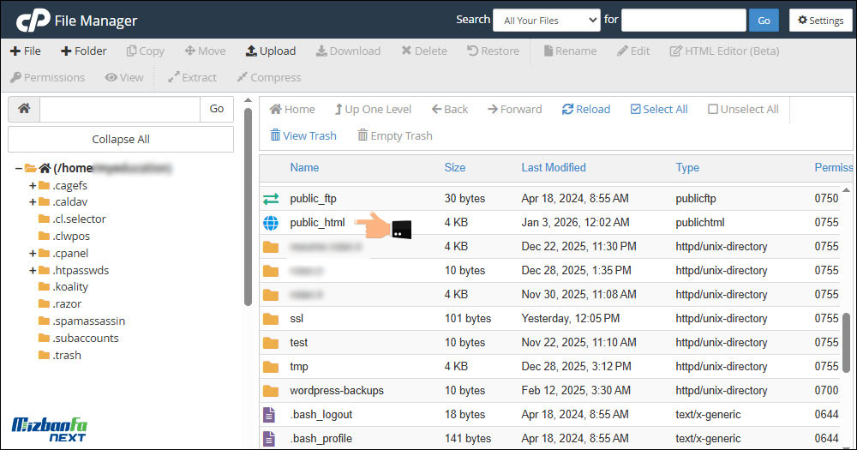Expand the .htpasswds folder node
Image resolution: width=857 pixels, height=450 pixels.
(33, 271)
